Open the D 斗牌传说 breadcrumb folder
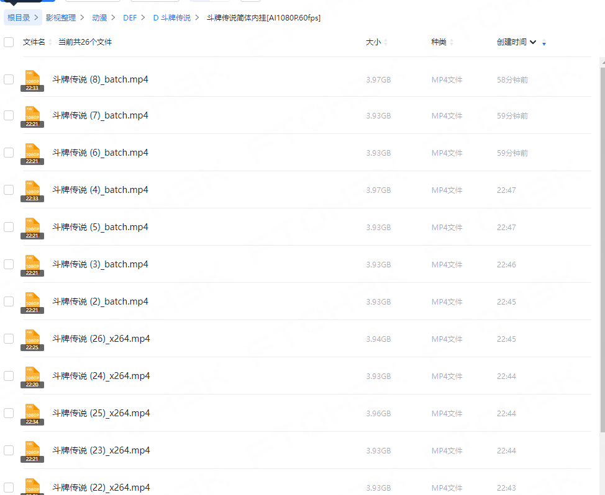This screenshot has width=605, height=495. pyautogui.click(x=171, y=17)
